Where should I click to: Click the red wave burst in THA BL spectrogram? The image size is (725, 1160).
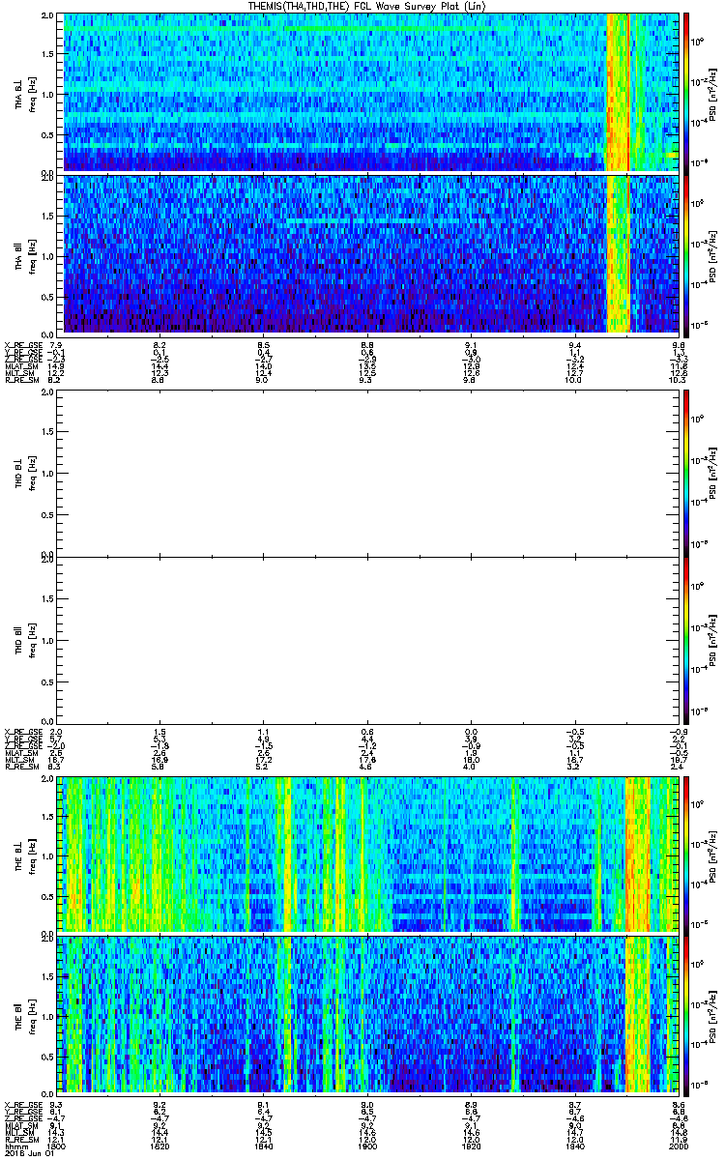click(617, 92)
